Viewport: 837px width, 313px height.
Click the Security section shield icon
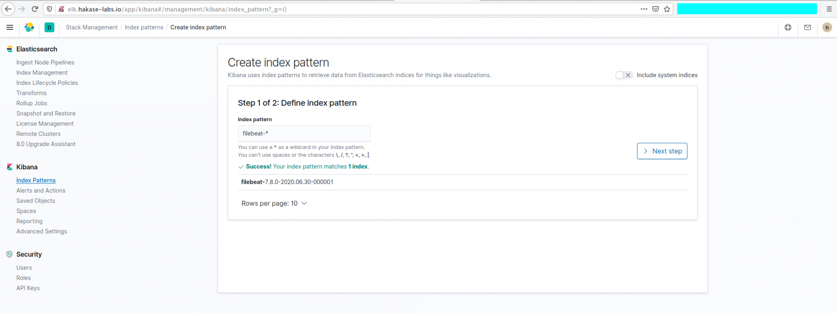10,254
